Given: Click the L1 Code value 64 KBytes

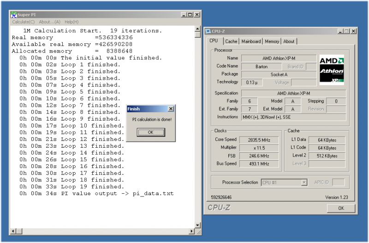Looking at the screenshot, I should [327, 148].
